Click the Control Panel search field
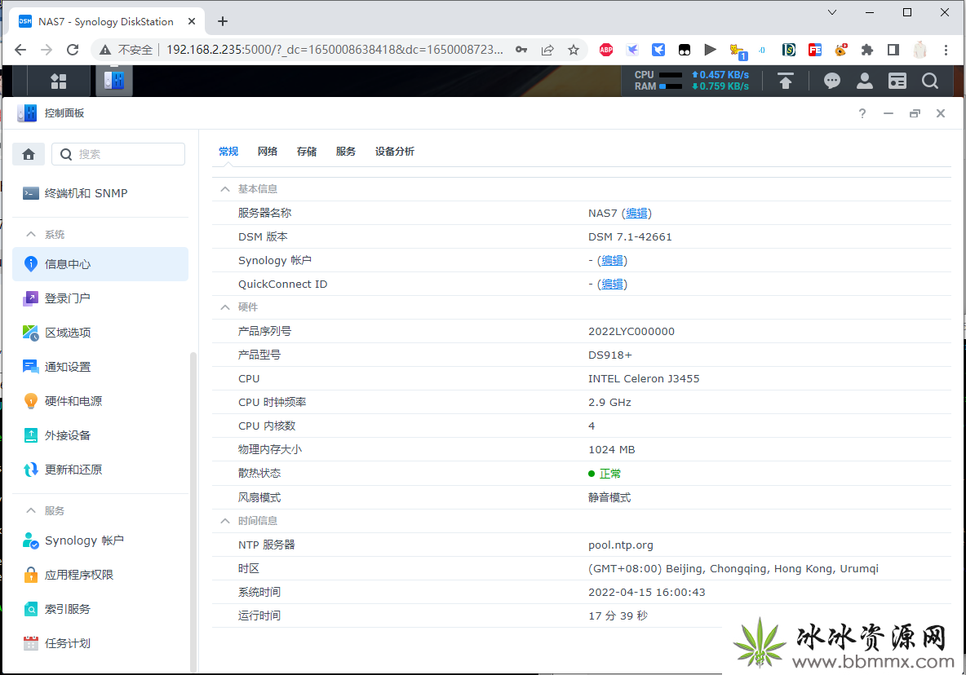This screenshot has height=675, width=966. [118, 154]
